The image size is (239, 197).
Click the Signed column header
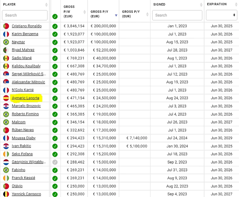[x=159, y=5]
